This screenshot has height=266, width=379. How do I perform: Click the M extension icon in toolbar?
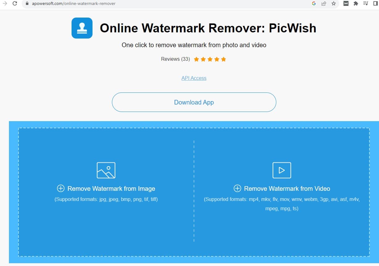pos(346,4)
